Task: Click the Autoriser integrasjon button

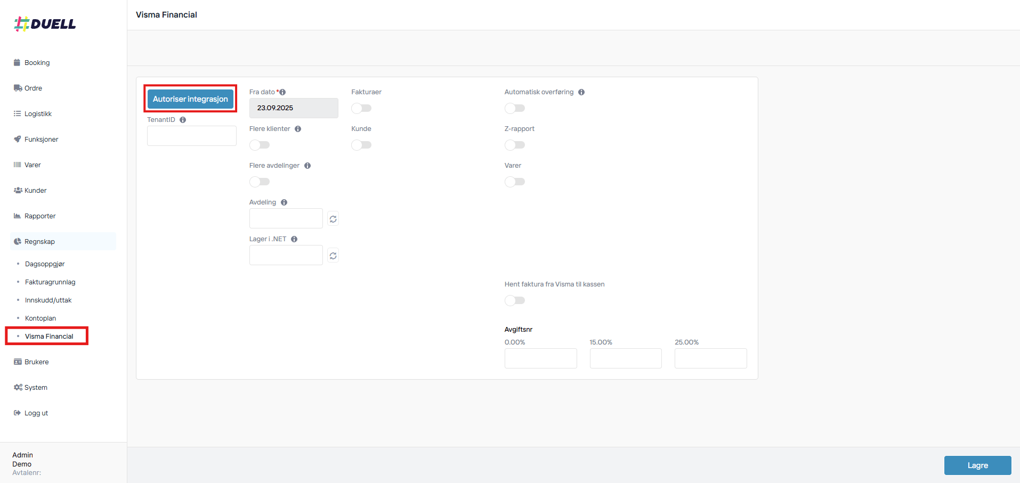Action: pyautogui.click(x=190, y=99)
